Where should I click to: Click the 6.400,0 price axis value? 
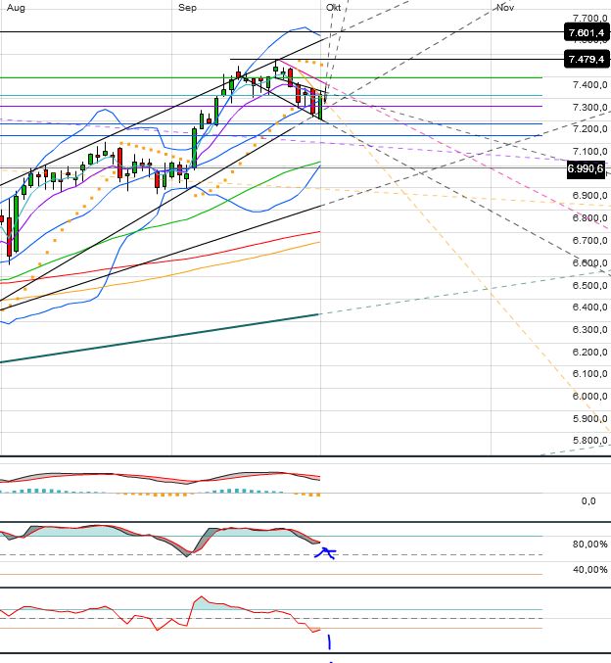(590, 307)
